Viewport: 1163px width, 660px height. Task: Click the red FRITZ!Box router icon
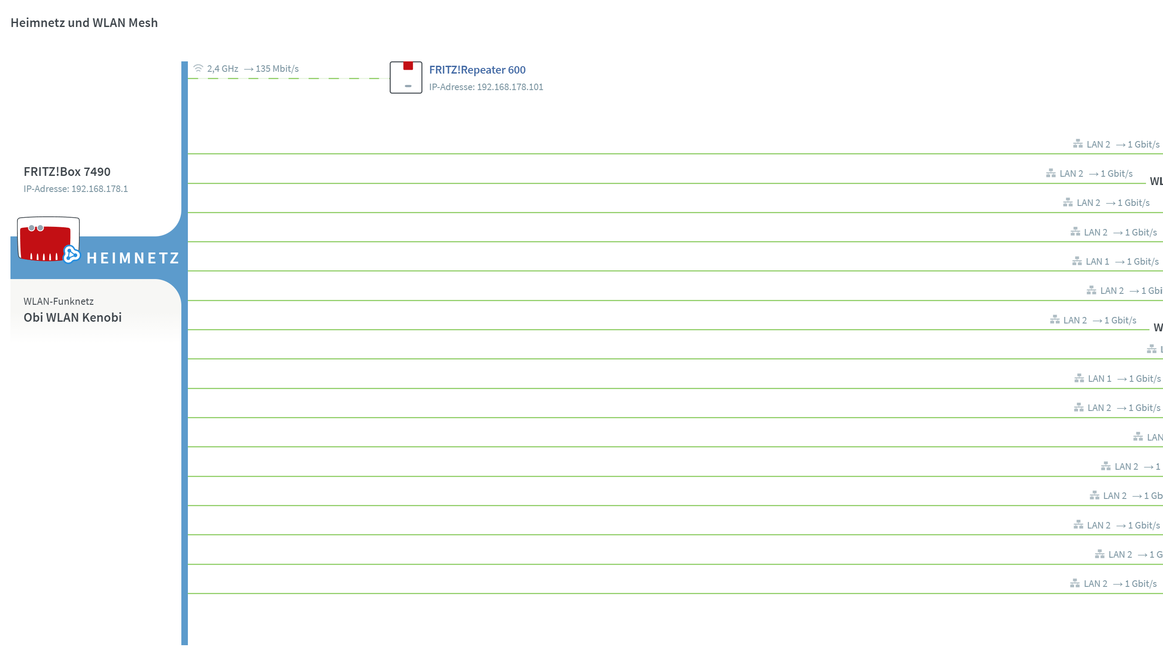click(x=45, y=241)
